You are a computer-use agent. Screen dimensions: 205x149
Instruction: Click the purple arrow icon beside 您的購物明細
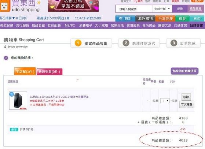[6, 58]
